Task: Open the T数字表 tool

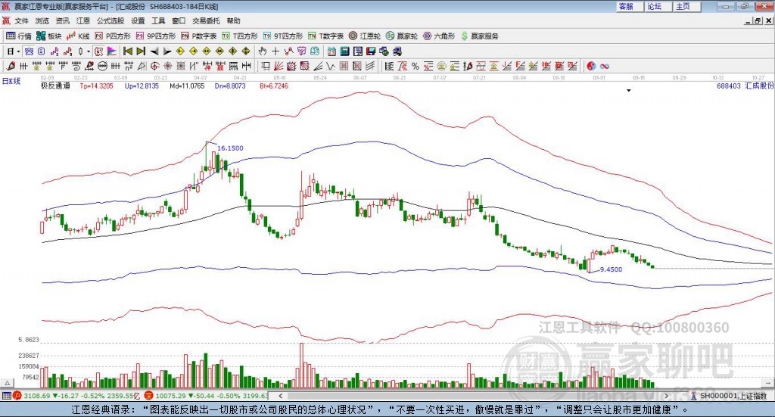Action: click(x=325, y=36)
